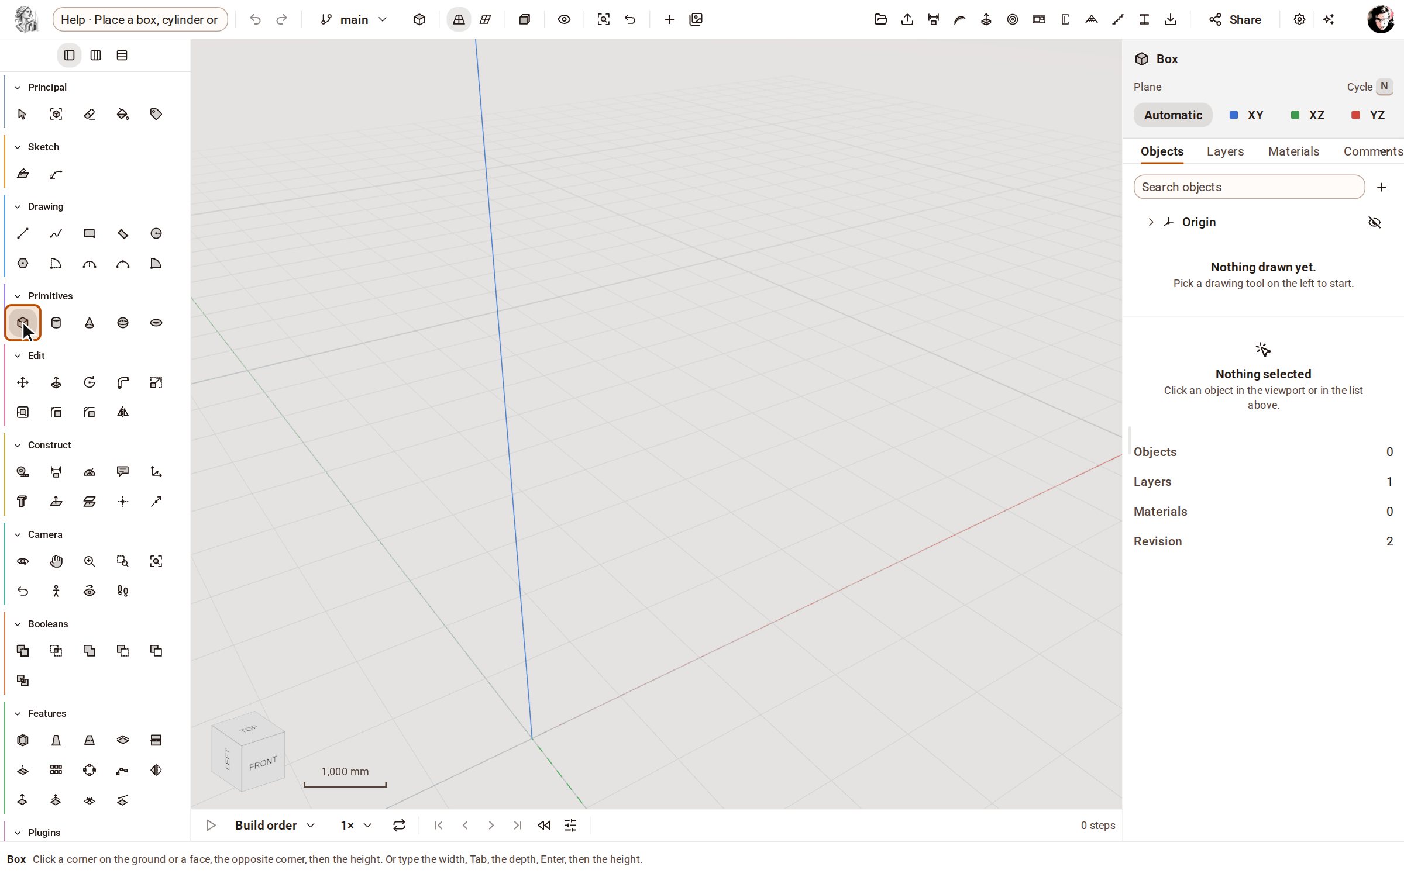
Task: Click the Cycle N plane button
Action: click(1384, 87)
